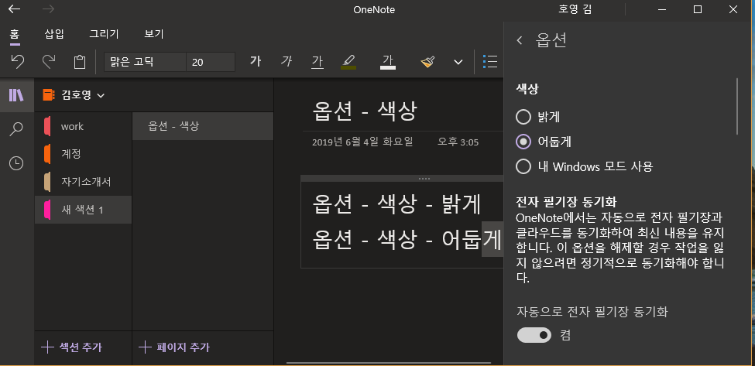Click the clipboard paste icon
The image size is (755, 366).
tap(80, 62)
